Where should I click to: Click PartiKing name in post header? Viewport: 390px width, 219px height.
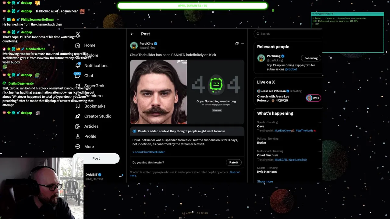click(146, 44)
